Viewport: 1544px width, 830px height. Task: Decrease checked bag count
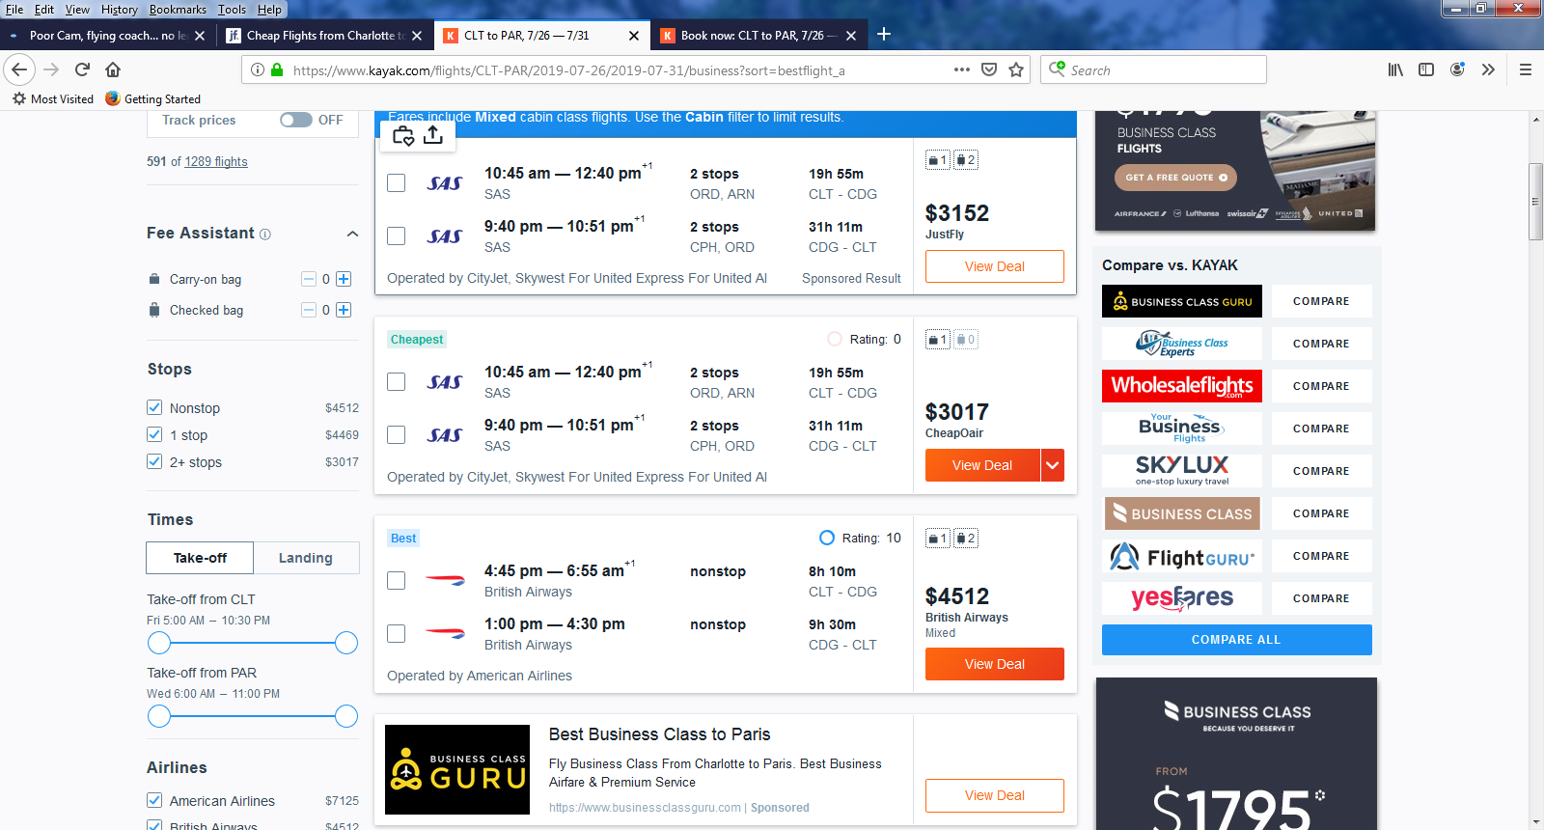pyautogui.click(x=309, y=310)
